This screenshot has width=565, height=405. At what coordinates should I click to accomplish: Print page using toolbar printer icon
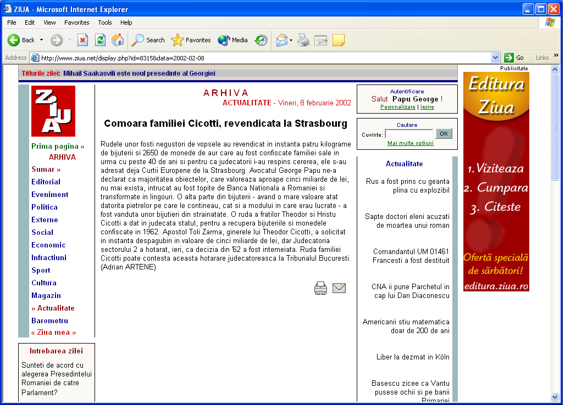coord(303,40)
